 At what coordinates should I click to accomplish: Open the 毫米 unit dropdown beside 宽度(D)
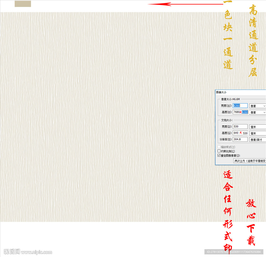click(257, 127)
